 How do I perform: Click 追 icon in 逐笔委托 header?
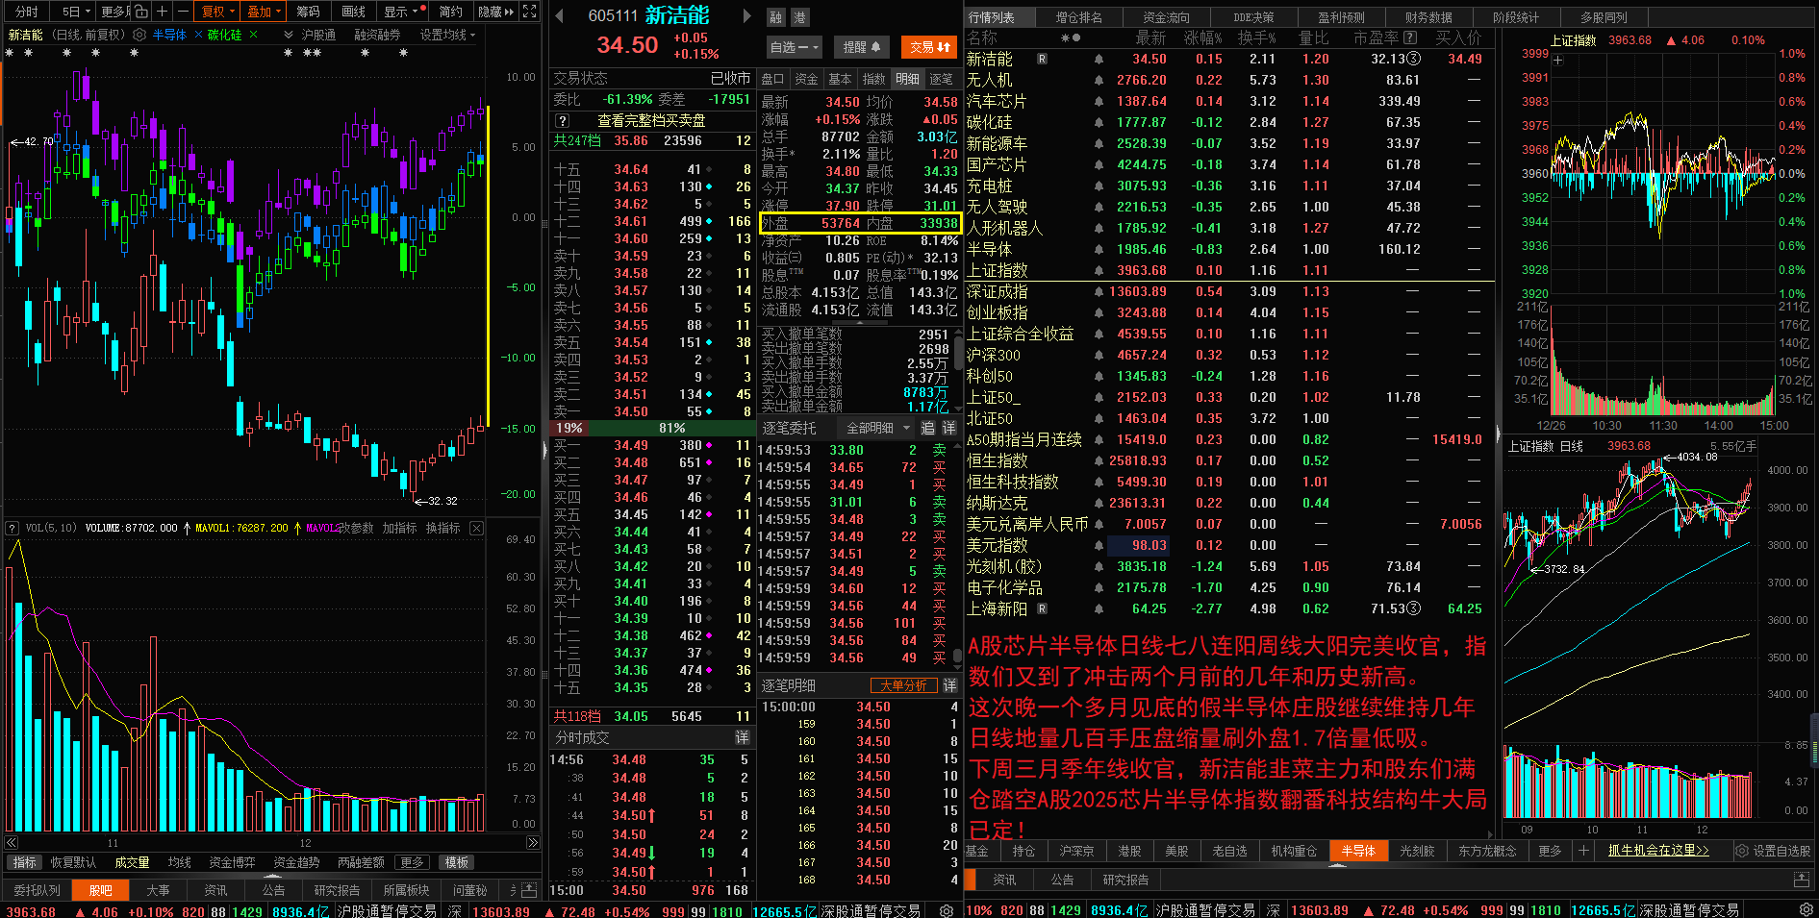928,428
